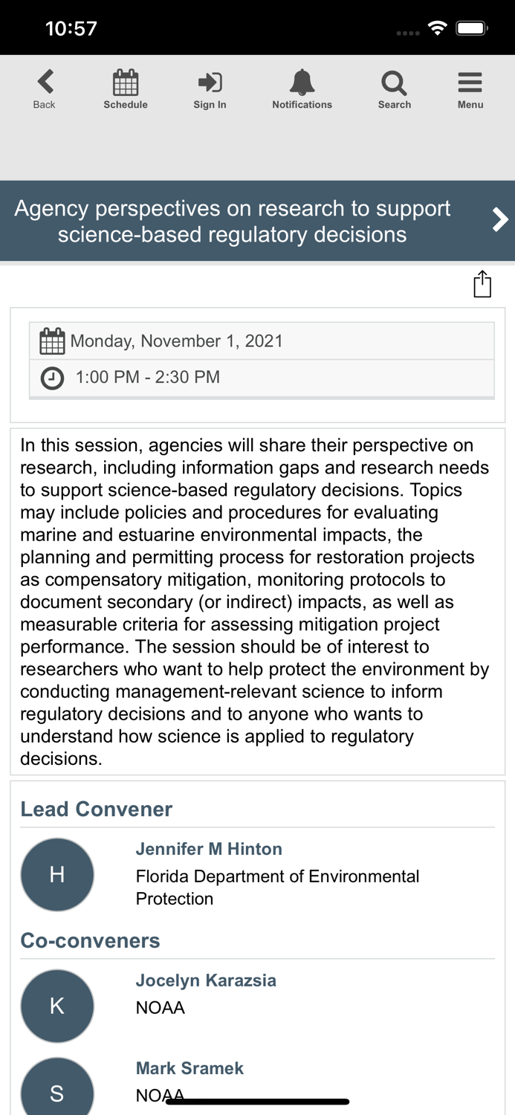Open Jennifer M Hinton's profile link
Viewport: 515px width, 1115px height.
click(x=209, y=849)
